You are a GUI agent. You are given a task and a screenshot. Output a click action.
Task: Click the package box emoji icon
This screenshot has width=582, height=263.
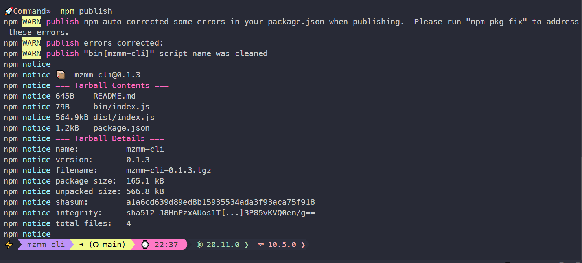coord(61,75)
